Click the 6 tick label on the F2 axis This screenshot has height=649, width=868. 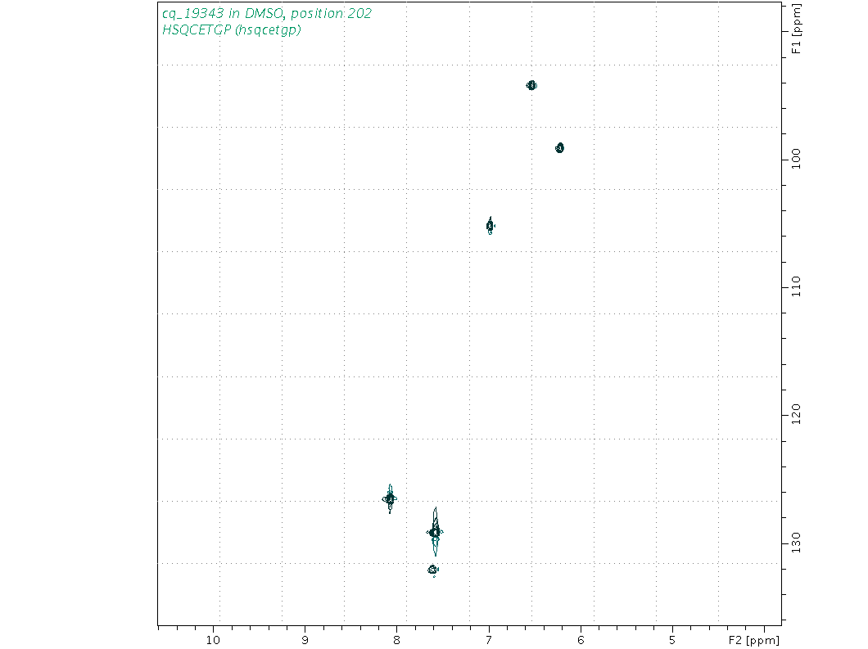click(x=581, y=640)
